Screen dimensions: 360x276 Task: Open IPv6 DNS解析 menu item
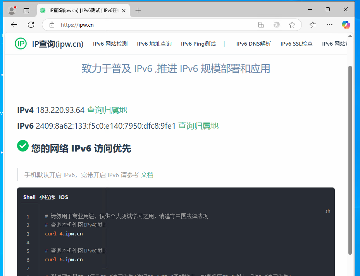click(254, 44)
